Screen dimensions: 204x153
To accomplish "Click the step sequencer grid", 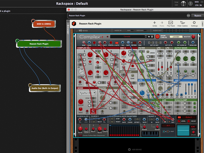I will 124,130.
